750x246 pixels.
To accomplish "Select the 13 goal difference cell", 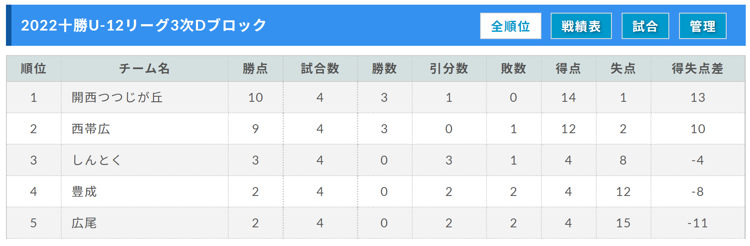I will (698, 98).
